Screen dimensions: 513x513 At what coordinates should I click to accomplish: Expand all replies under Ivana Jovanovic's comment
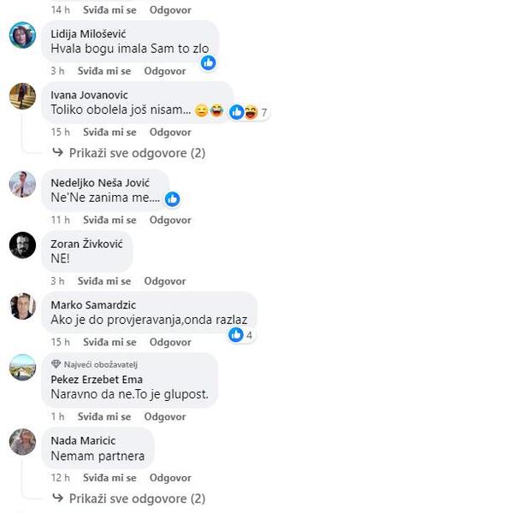(137, 153)
